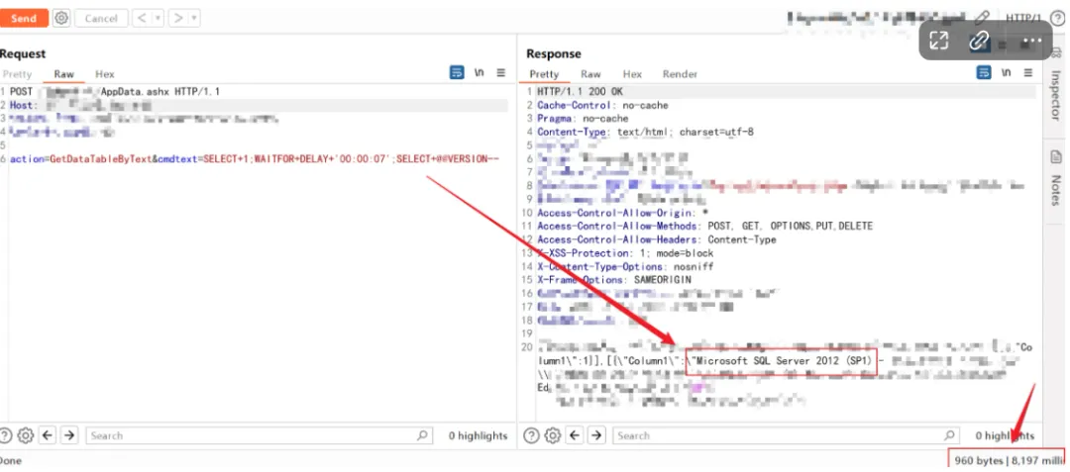
Task: Switch Response view to Raw
Action: (590, 74)
